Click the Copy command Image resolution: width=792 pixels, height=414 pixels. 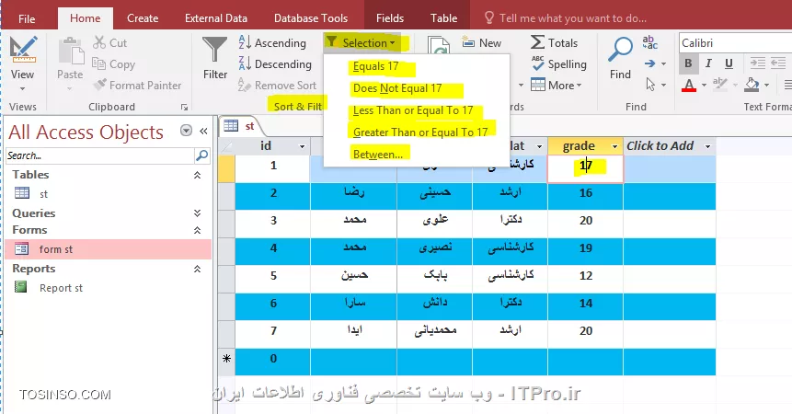click(x=114, y=64)
